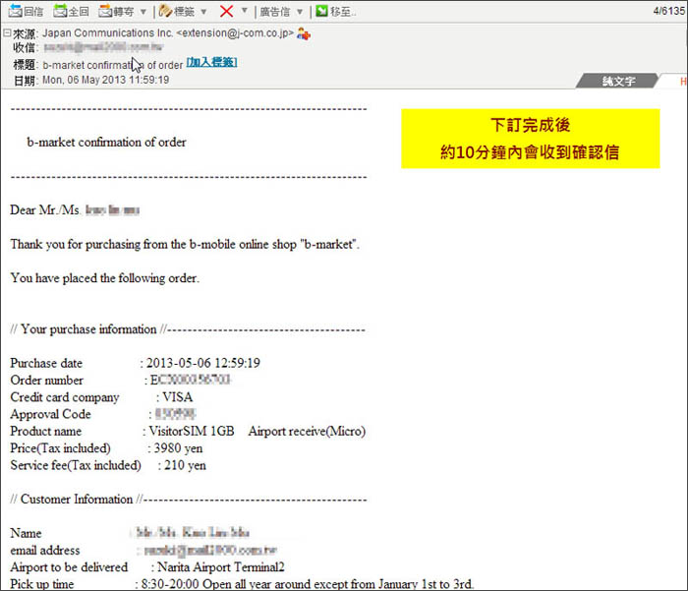Click Narita Airport Terminal2 text
This screenshot has width=688, height=591.
[221, 566]
